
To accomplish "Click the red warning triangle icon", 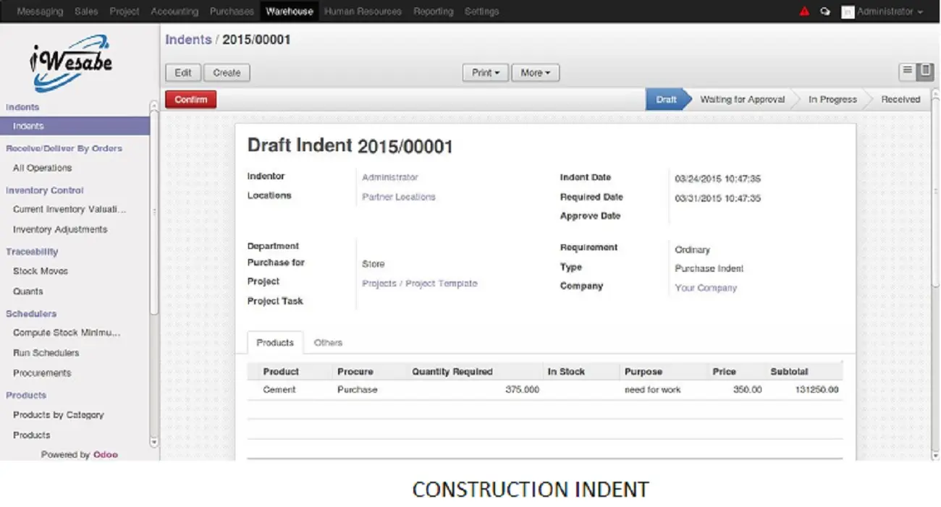I will [x=804, y=12].
